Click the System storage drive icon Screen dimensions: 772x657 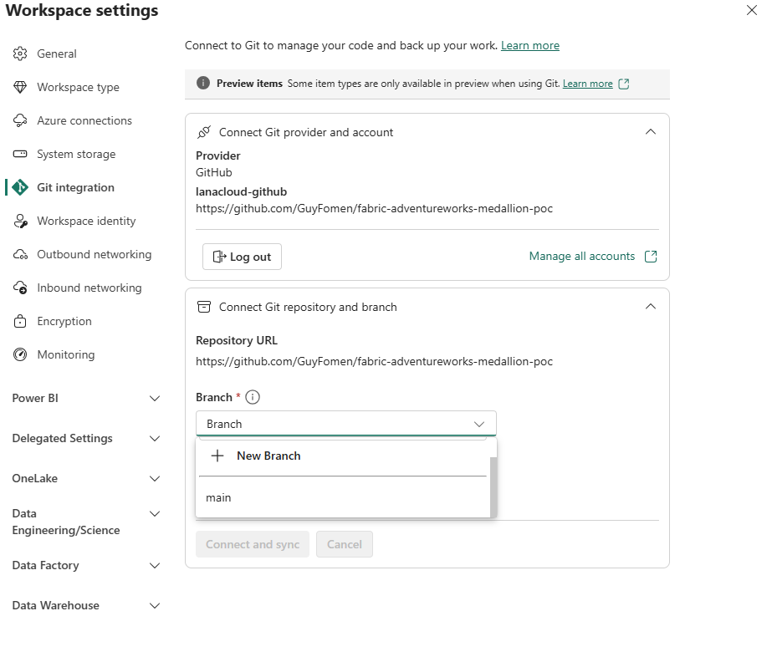point(20,154)
